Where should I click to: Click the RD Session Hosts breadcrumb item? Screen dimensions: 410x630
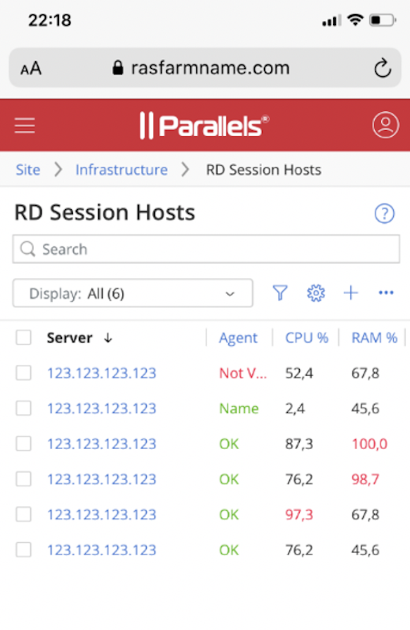pyautogui.click(x=264, y=170)
